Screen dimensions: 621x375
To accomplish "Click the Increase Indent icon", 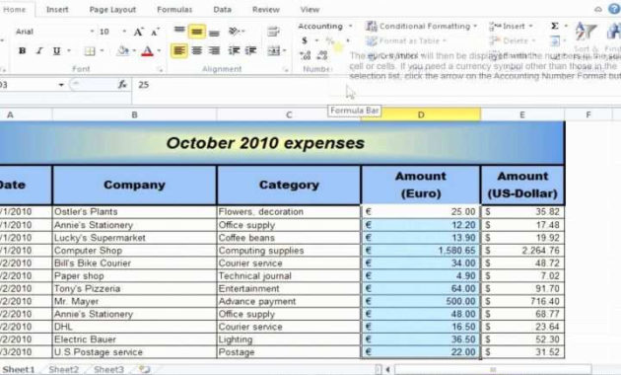I will coord(250,50).
